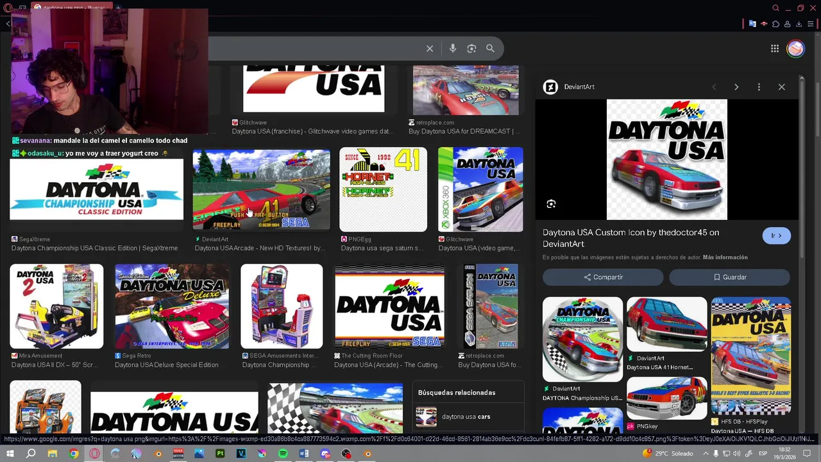Open the browser extensions puzzle icon

775,24
